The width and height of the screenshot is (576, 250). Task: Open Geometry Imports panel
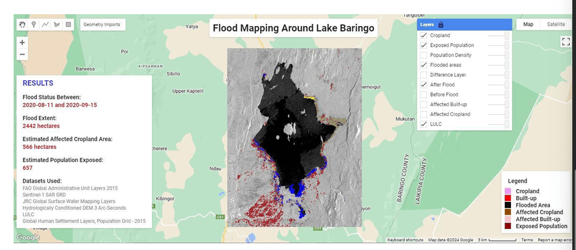pos(102,25)
